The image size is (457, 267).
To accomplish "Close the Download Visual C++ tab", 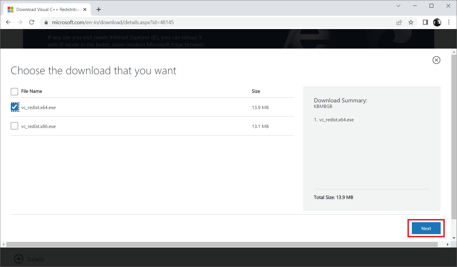I will coord(85,10).
